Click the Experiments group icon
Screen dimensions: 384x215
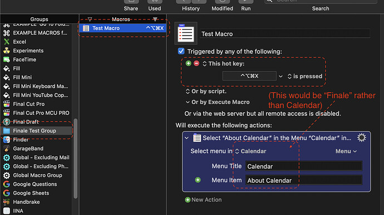point(7,51)
